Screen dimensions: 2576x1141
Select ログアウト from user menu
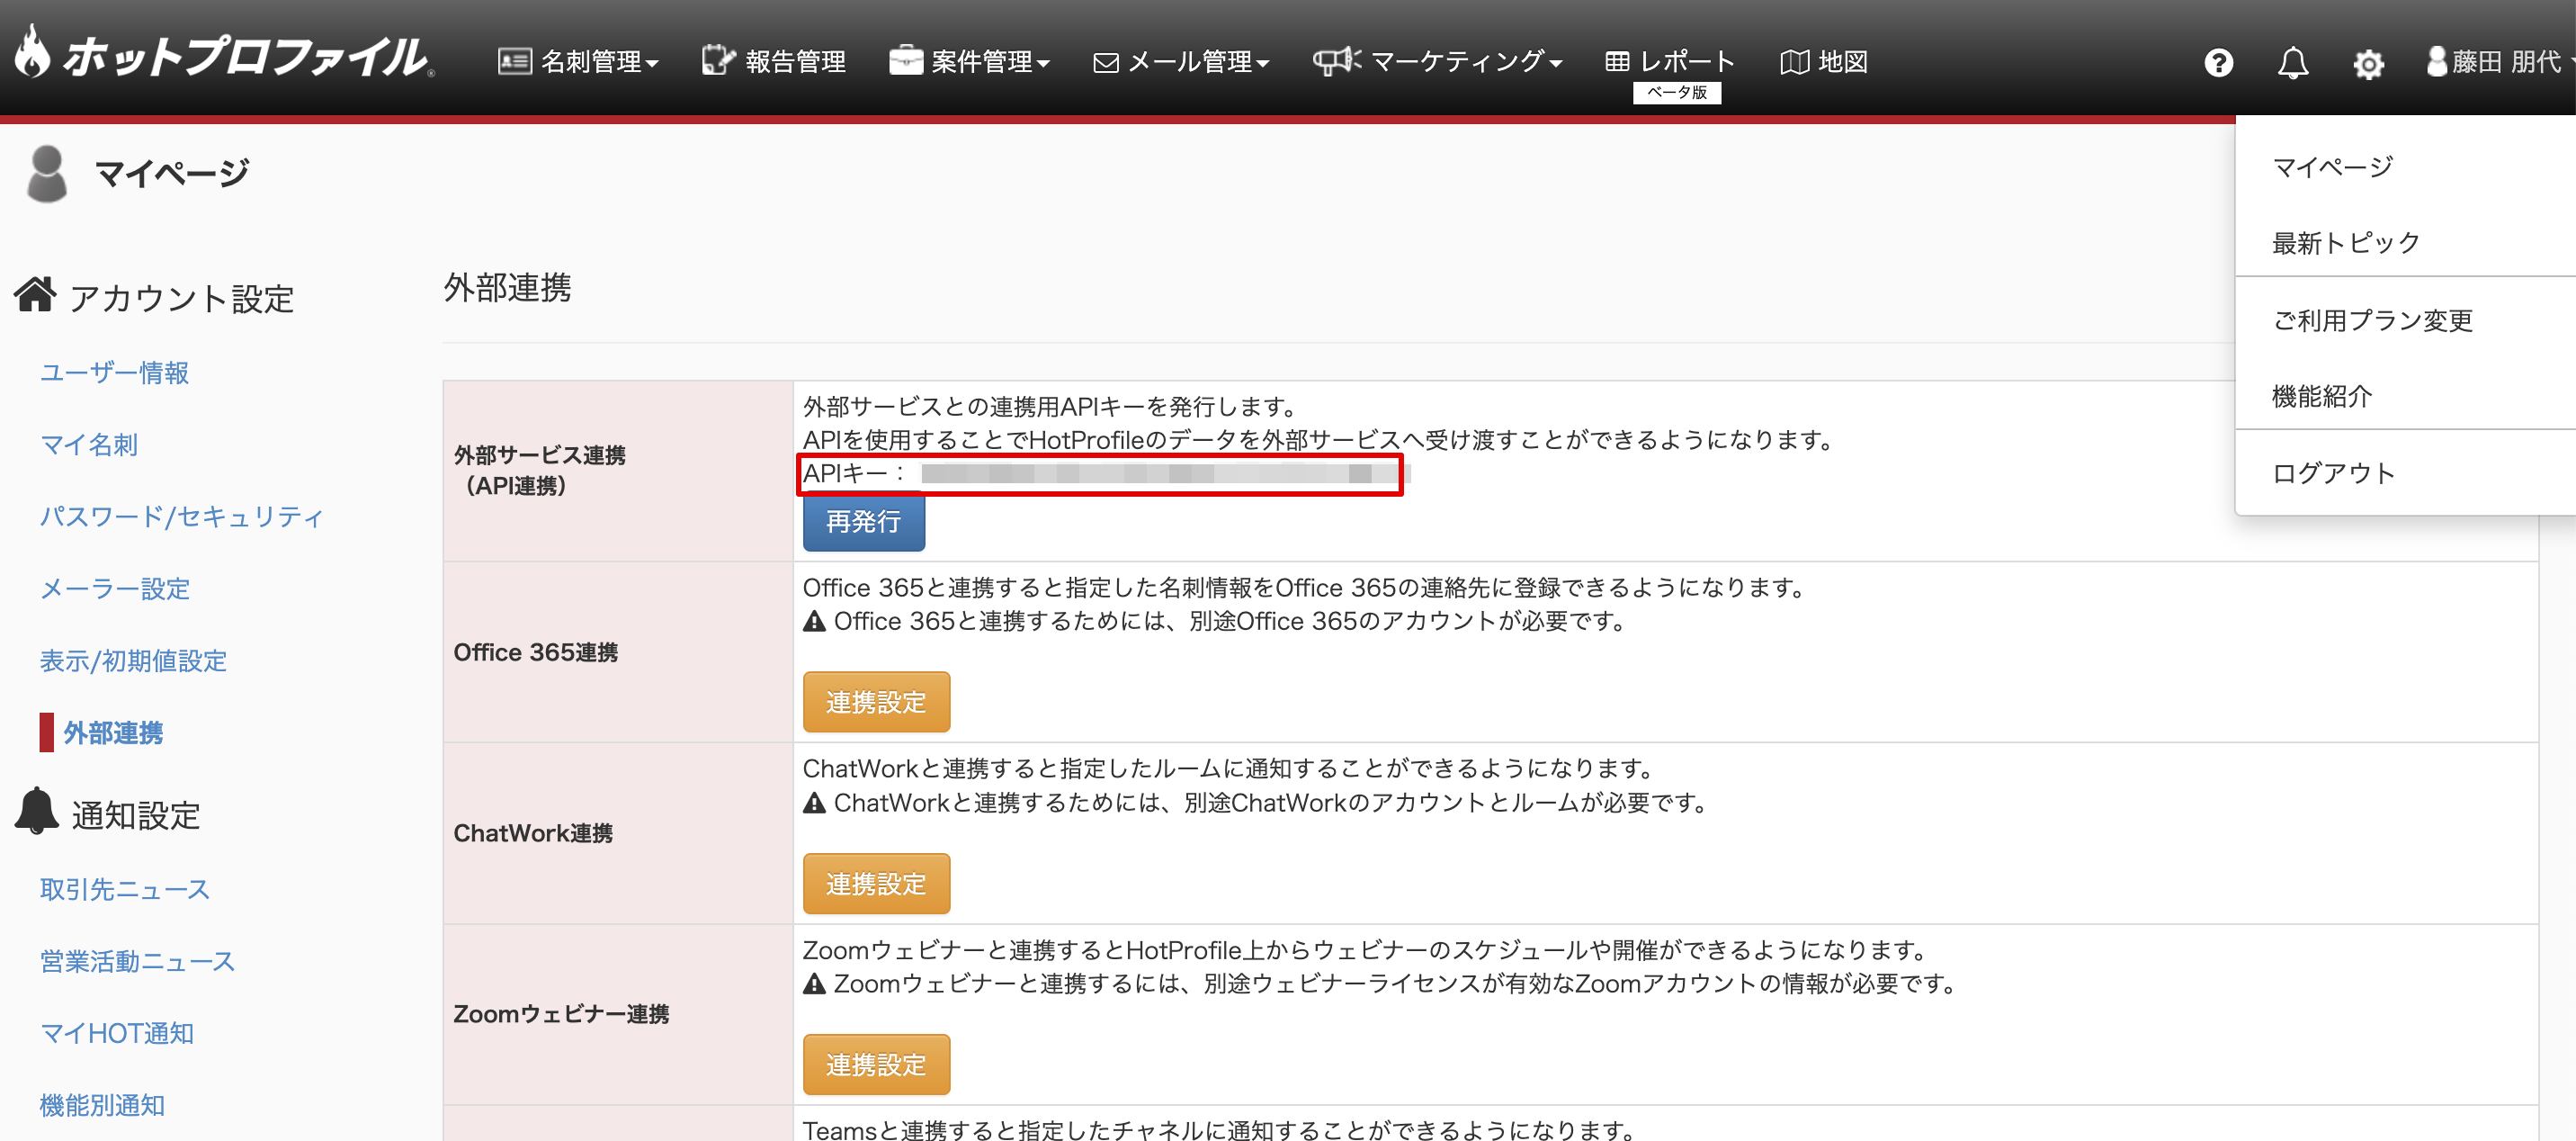[2333, 472]
